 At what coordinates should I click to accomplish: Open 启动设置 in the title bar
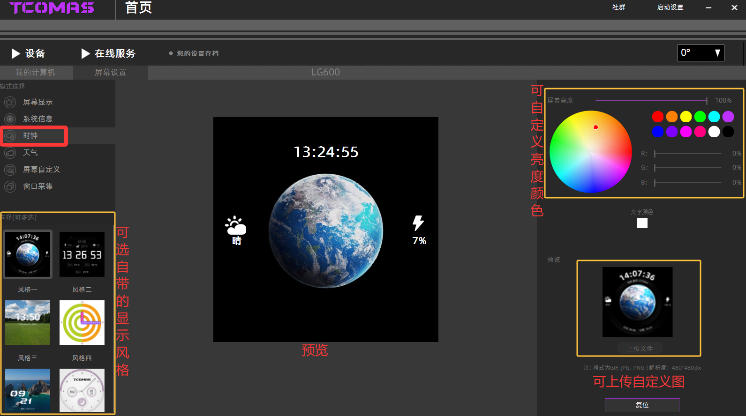670,7
